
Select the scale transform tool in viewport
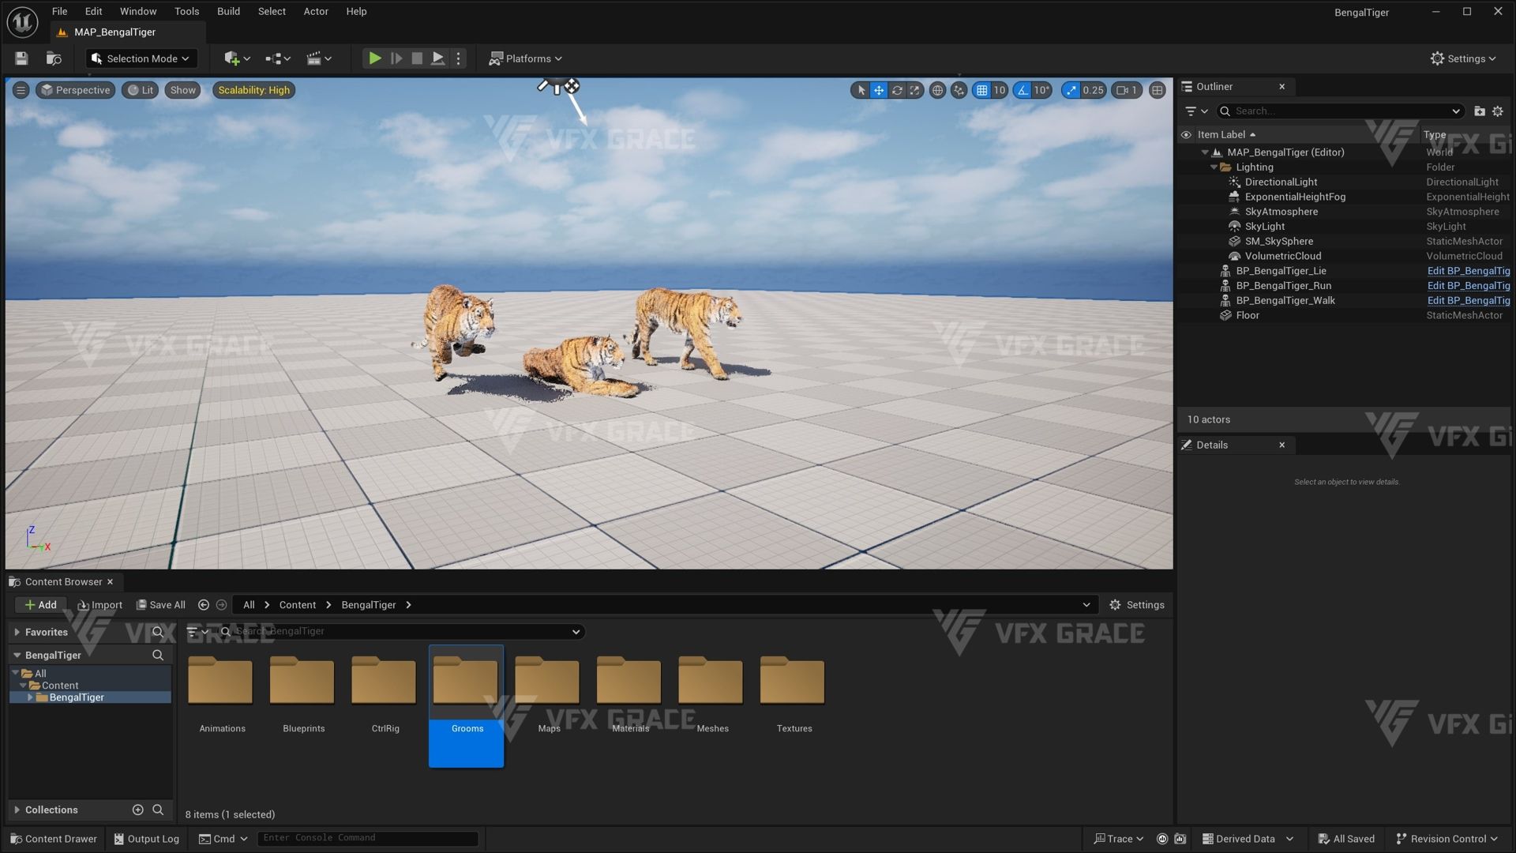click(x=914, y=90)
